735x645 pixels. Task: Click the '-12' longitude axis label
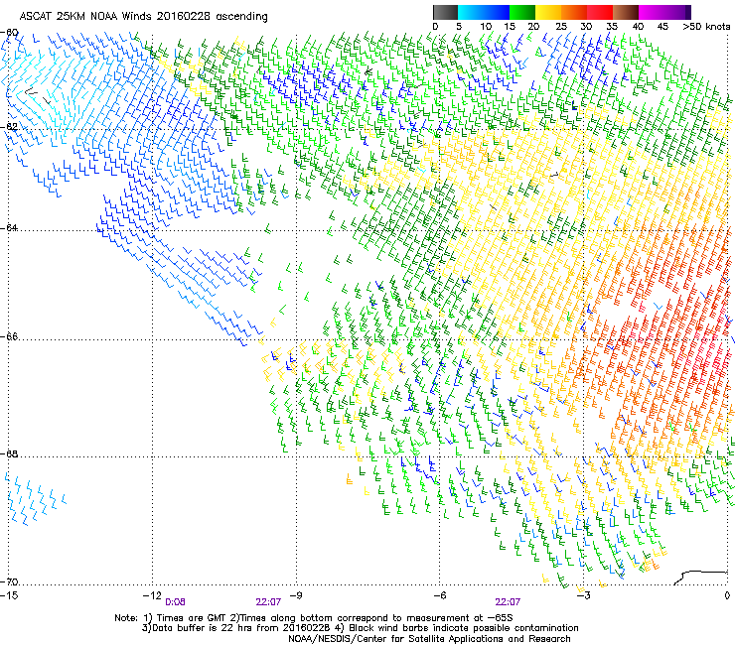[152, 595]
